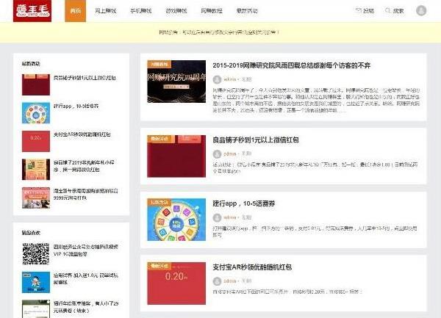Viewport: 441px width, 318px height.
Task: Open article 良品铺子秒到1元以上微信红包 in main list
Action: [x=255, y=140]
